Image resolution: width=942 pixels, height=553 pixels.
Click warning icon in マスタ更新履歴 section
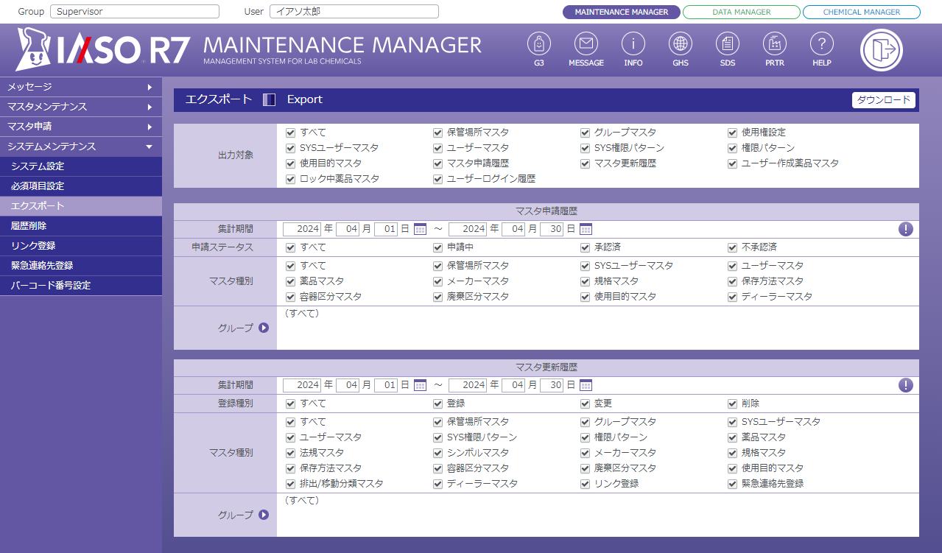pos(906,385)
